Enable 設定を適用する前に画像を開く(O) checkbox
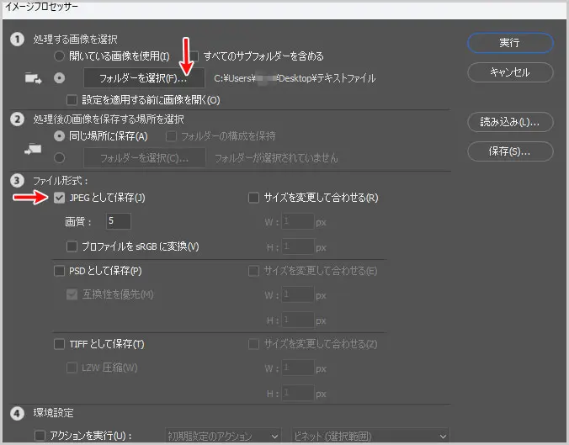The image size is (569, 445). (x=72, y=100)
